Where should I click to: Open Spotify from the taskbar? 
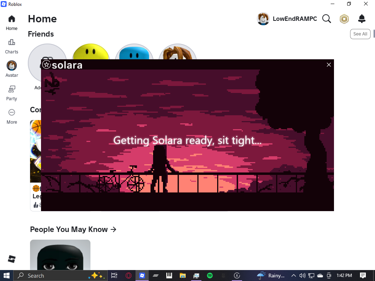(x=210, y=276)
